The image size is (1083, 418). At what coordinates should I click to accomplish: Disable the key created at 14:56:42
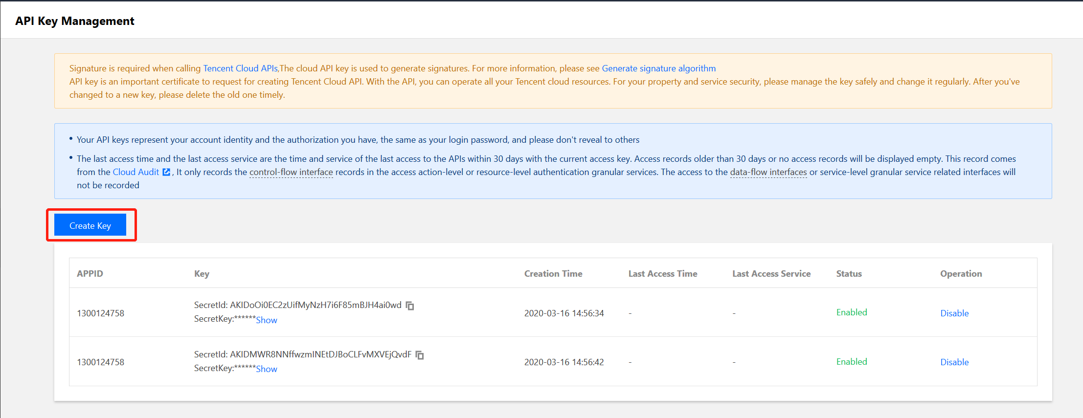954,362
